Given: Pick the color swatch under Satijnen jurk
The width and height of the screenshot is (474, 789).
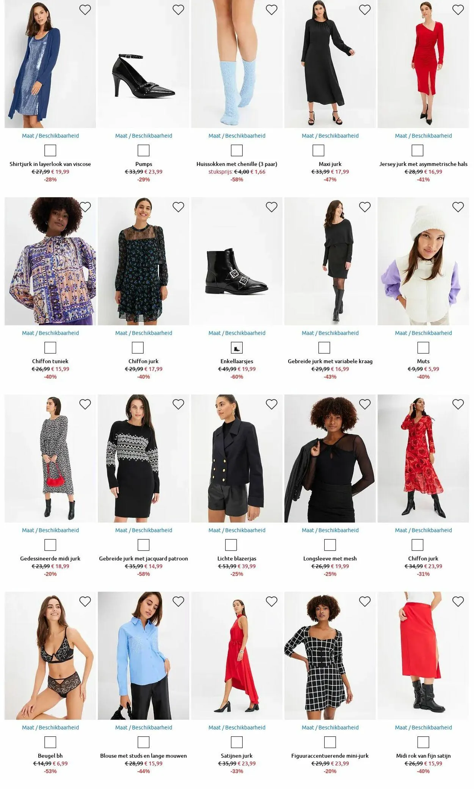Looking at the screenshot, I should 237,742.
